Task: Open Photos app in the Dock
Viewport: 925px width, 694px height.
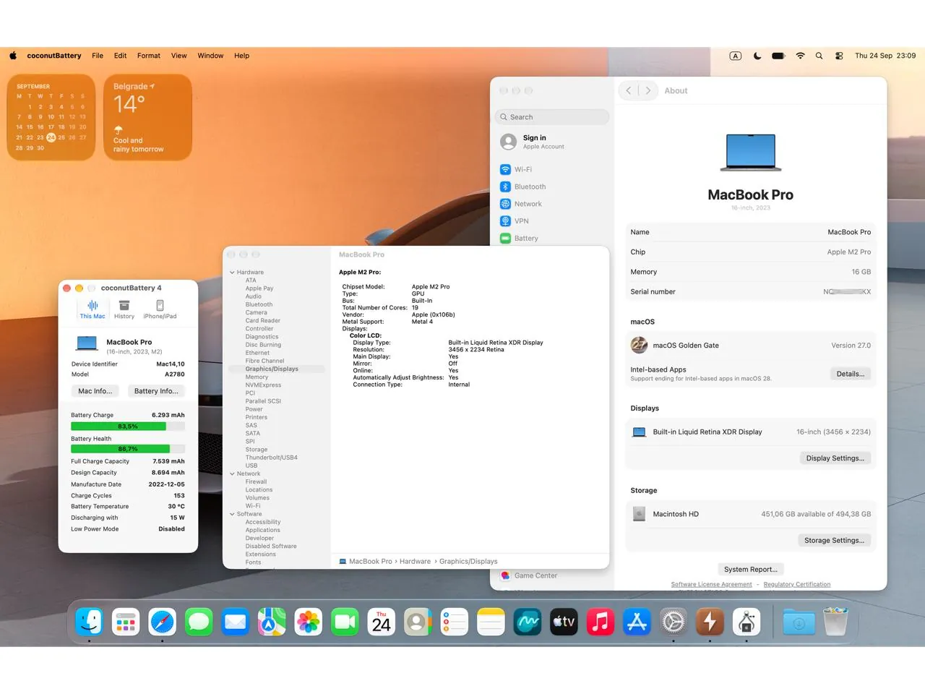Action: (x=309, y=622)
